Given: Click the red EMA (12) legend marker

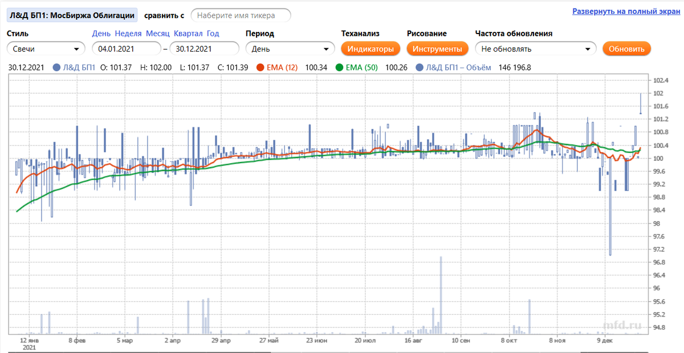Looking at the screenshot, I should coord(260,68).
